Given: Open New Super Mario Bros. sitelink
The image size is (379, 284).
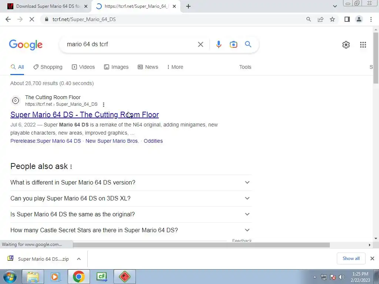Looking at the screenshot, I should tap(112, 141).
